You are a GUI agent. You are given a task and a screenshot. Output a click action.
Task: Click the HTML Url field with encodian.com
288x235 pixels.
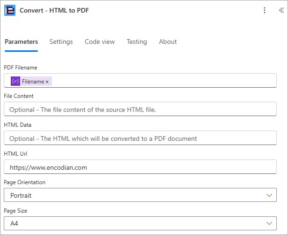pos(140,166)
